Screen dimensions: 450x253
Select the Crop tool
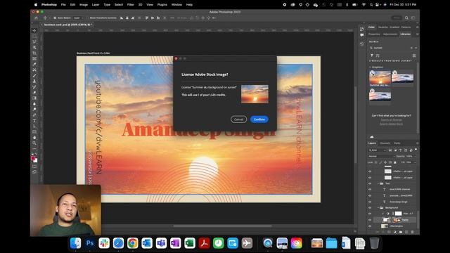click(34, 53)
